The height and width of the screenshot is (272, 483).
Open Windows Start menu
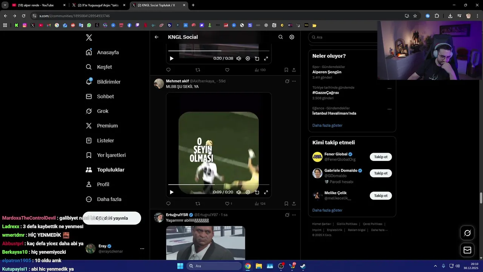(180, 266)
